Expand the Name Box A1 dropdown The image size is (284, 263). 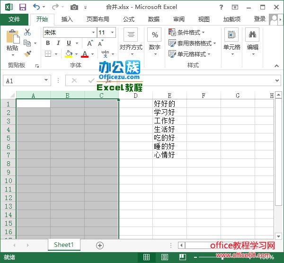(46, 81)
